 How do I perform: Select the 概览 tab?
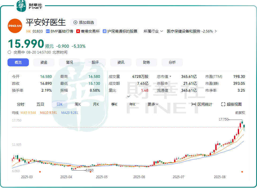tap(18, 62)
